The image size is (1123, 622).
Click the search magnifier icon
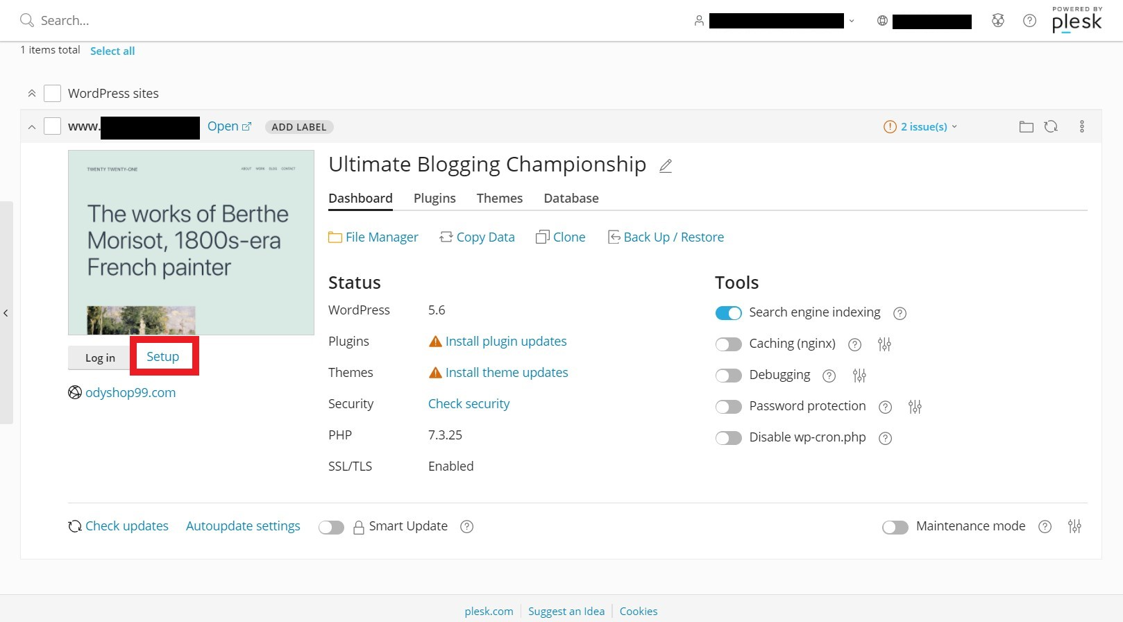(x=27, y=20)
